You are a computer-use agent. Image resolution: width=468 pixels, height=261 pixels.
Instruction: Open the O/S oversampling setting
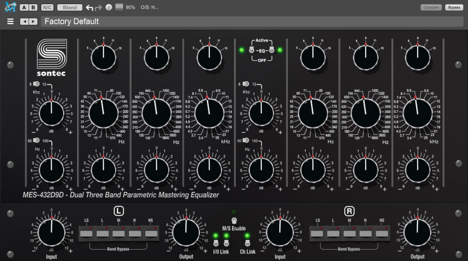pyautogui.click(x=149, y=7)
